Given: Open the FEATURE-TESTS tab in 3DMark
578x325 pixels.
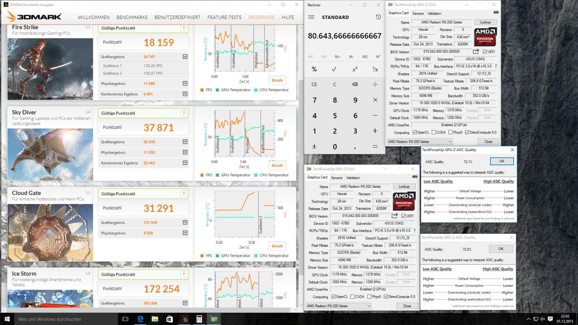Looking at the screenshot, I should point(224,17).
